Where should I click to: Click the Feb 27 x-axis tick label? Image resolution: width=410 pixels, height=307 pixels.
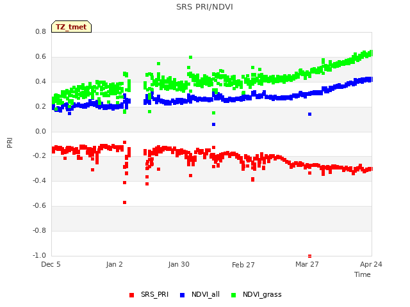[243, 265]
